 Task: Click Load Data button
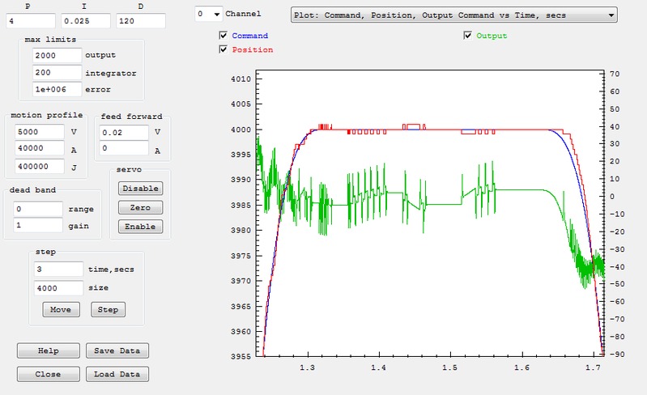[x=117, y=374]
